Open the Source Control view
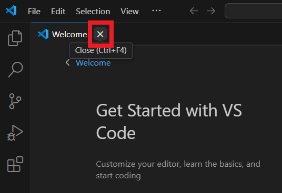This screenshot has height=193, width=282. (15, 101)
